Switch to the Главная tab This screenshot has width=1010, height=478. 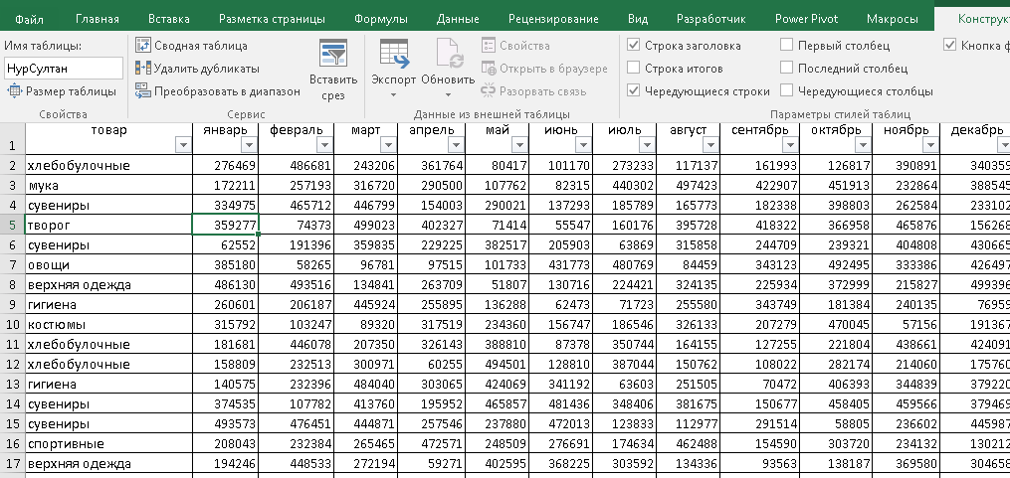[x=98, y=19]
